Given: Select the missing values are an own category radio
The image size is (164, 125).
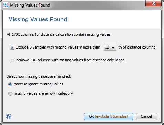Looking at the screenshot, I should pyautogui.click(x=10, y=94).
